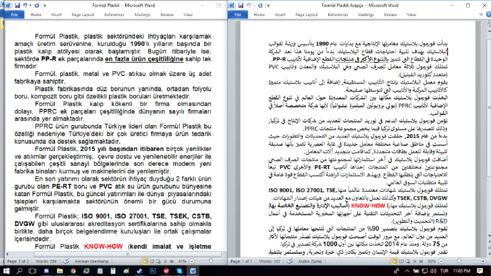Open proofing check icon in left status bar
Viewport: 491px width, 276px height.
66,261
